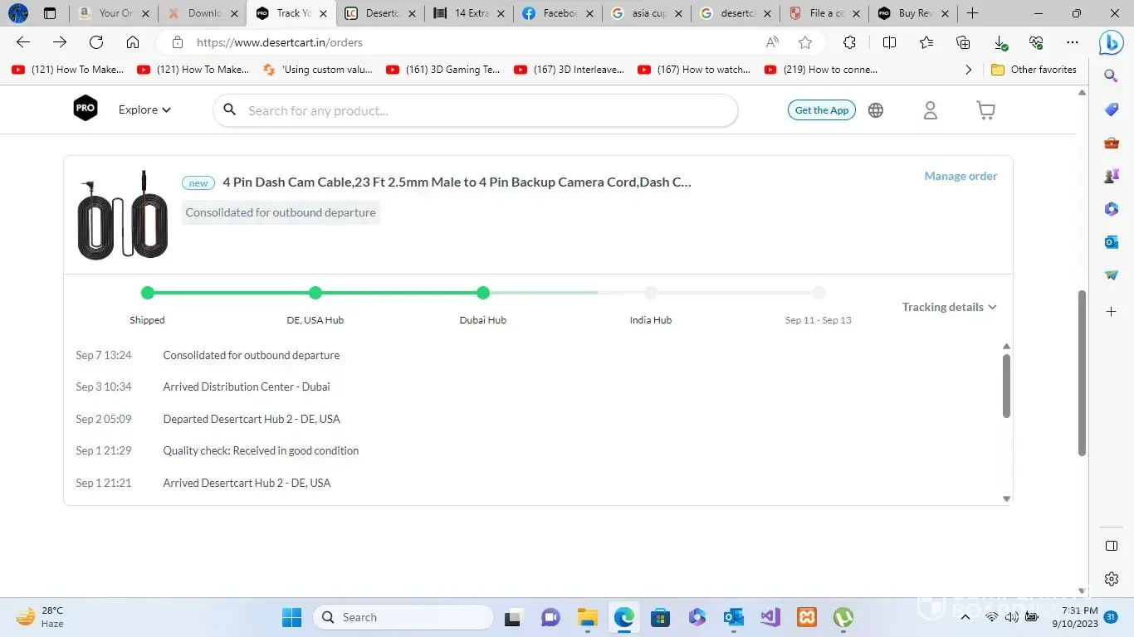The width and height of the screenshot is (1134, 637).
Task: Click the Get the App button
Action: tap(822, 110)
